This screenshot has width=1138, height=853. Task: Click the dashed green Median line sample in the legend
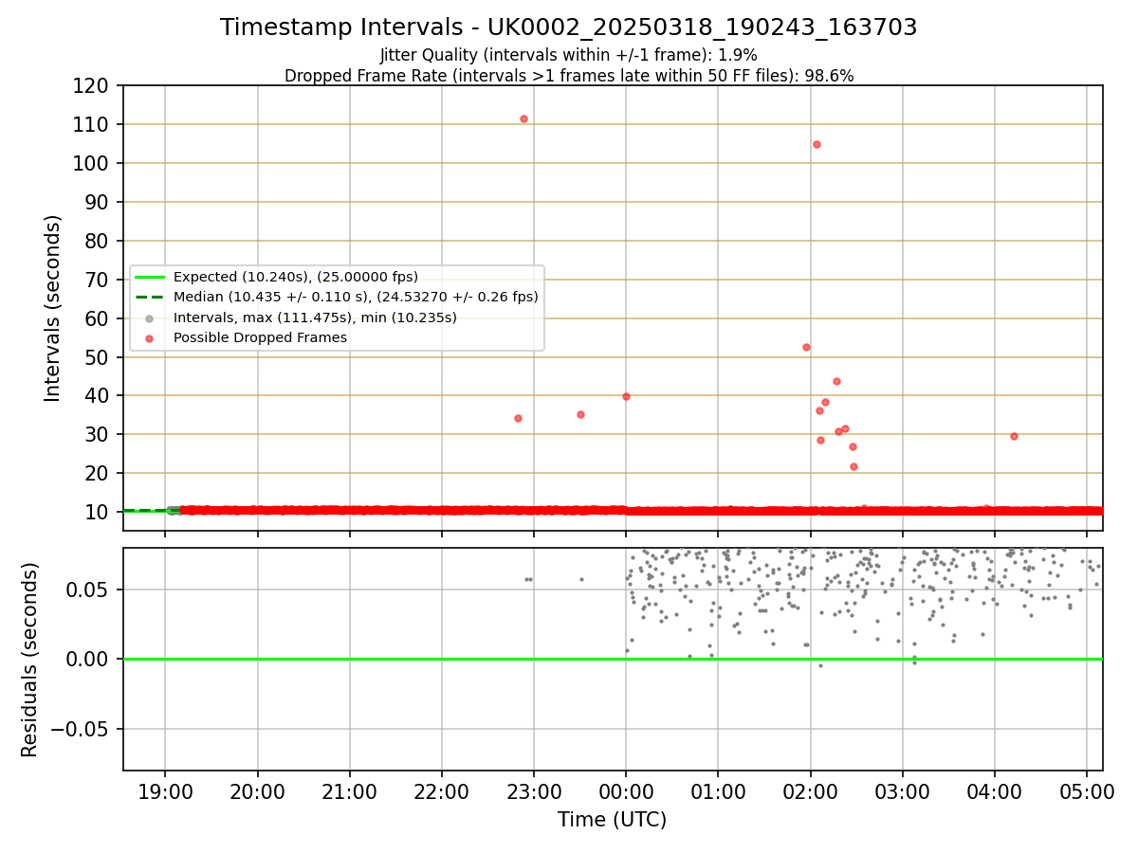click(150, 297)
